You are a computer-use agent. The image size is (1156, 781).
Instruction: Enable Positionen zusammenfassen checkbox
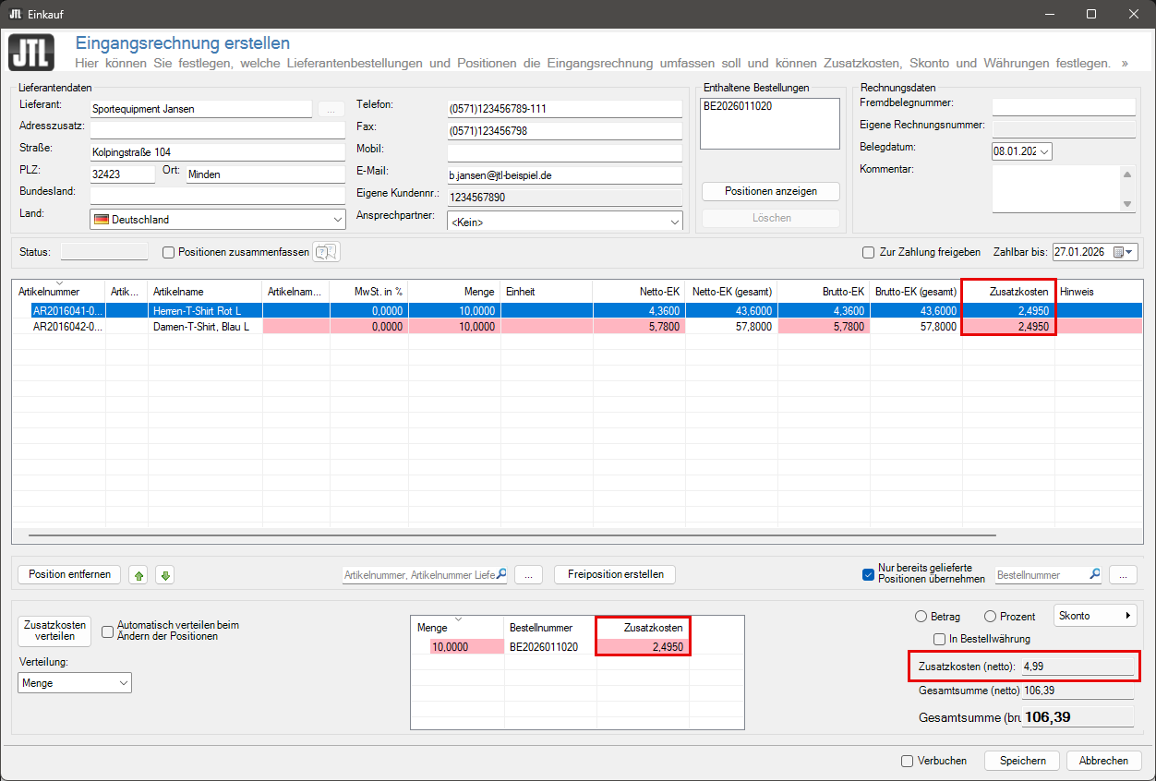(168, 252)
